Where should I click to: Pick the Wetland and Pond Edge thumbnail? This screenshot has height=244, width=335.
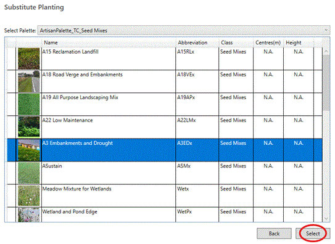(29, 215)
